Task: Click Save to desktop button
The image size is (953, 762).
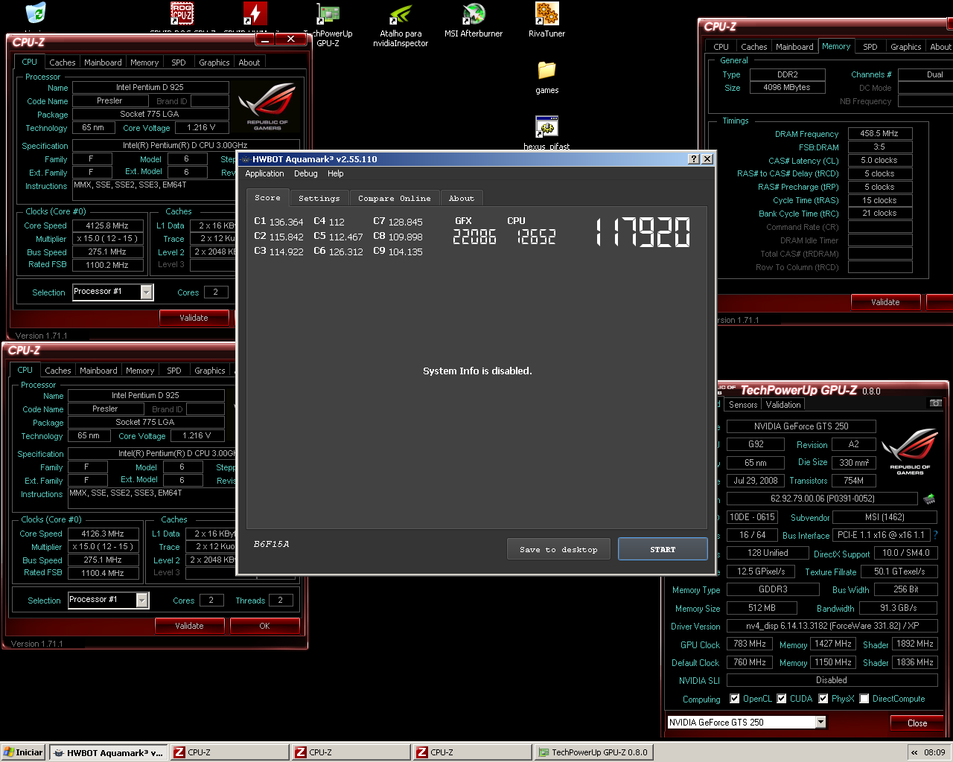Action: coord(559,549)
